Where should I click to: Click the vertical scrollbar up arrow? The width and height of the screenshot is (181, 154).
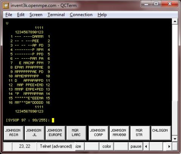175,22
